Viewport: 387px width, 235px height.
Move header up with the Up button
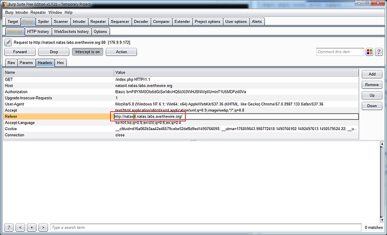click(372, 95)
